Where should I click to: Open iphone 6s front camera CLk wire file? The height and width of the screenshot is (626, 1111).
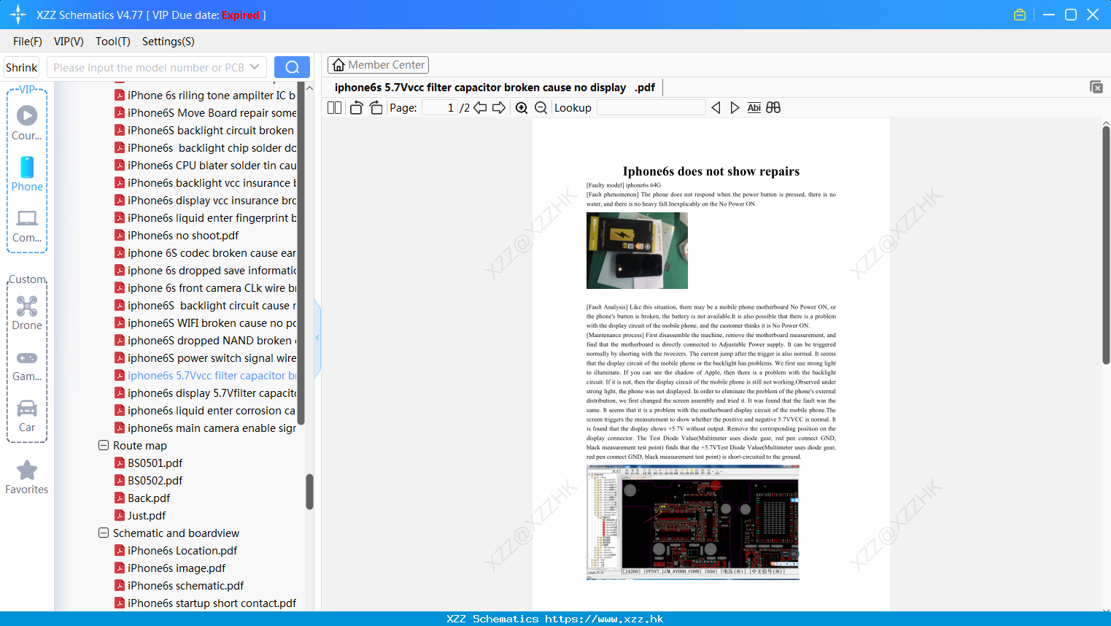tap(205, 287)
